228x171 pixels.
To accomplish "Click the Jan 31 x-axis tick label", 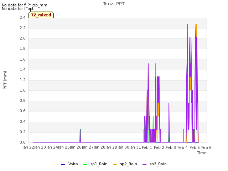I will (x=135, y=147).
